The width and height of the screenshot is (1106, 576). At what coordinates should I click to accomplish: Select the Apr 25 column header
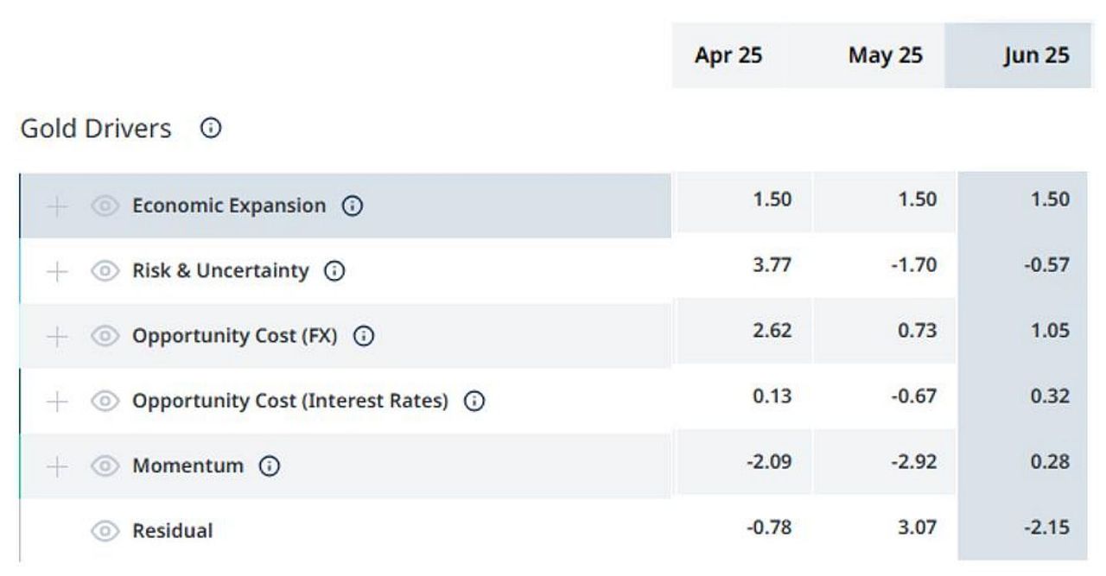(x=728, y=56)
